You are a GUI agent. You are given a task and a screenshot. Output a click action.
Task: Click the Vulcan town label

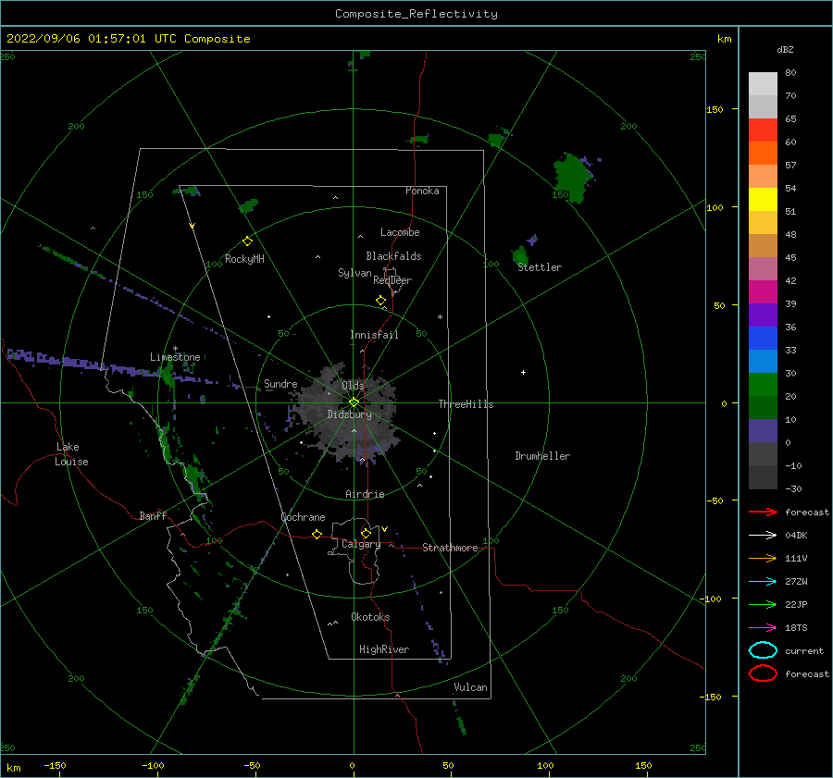click(x=470, y=687)
